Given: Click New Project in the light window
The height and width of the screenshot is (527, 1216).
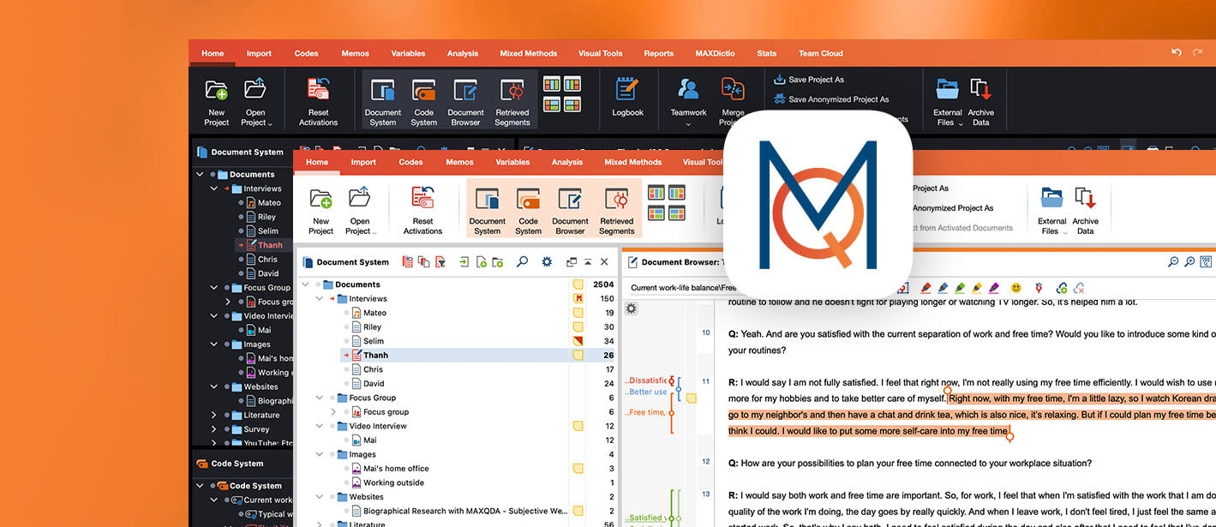Looking at the screenshot, I should tap(320, 211).
